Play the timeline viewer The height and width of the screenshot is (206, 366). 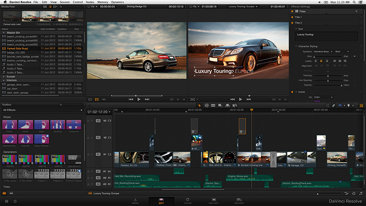coord(241,99)
